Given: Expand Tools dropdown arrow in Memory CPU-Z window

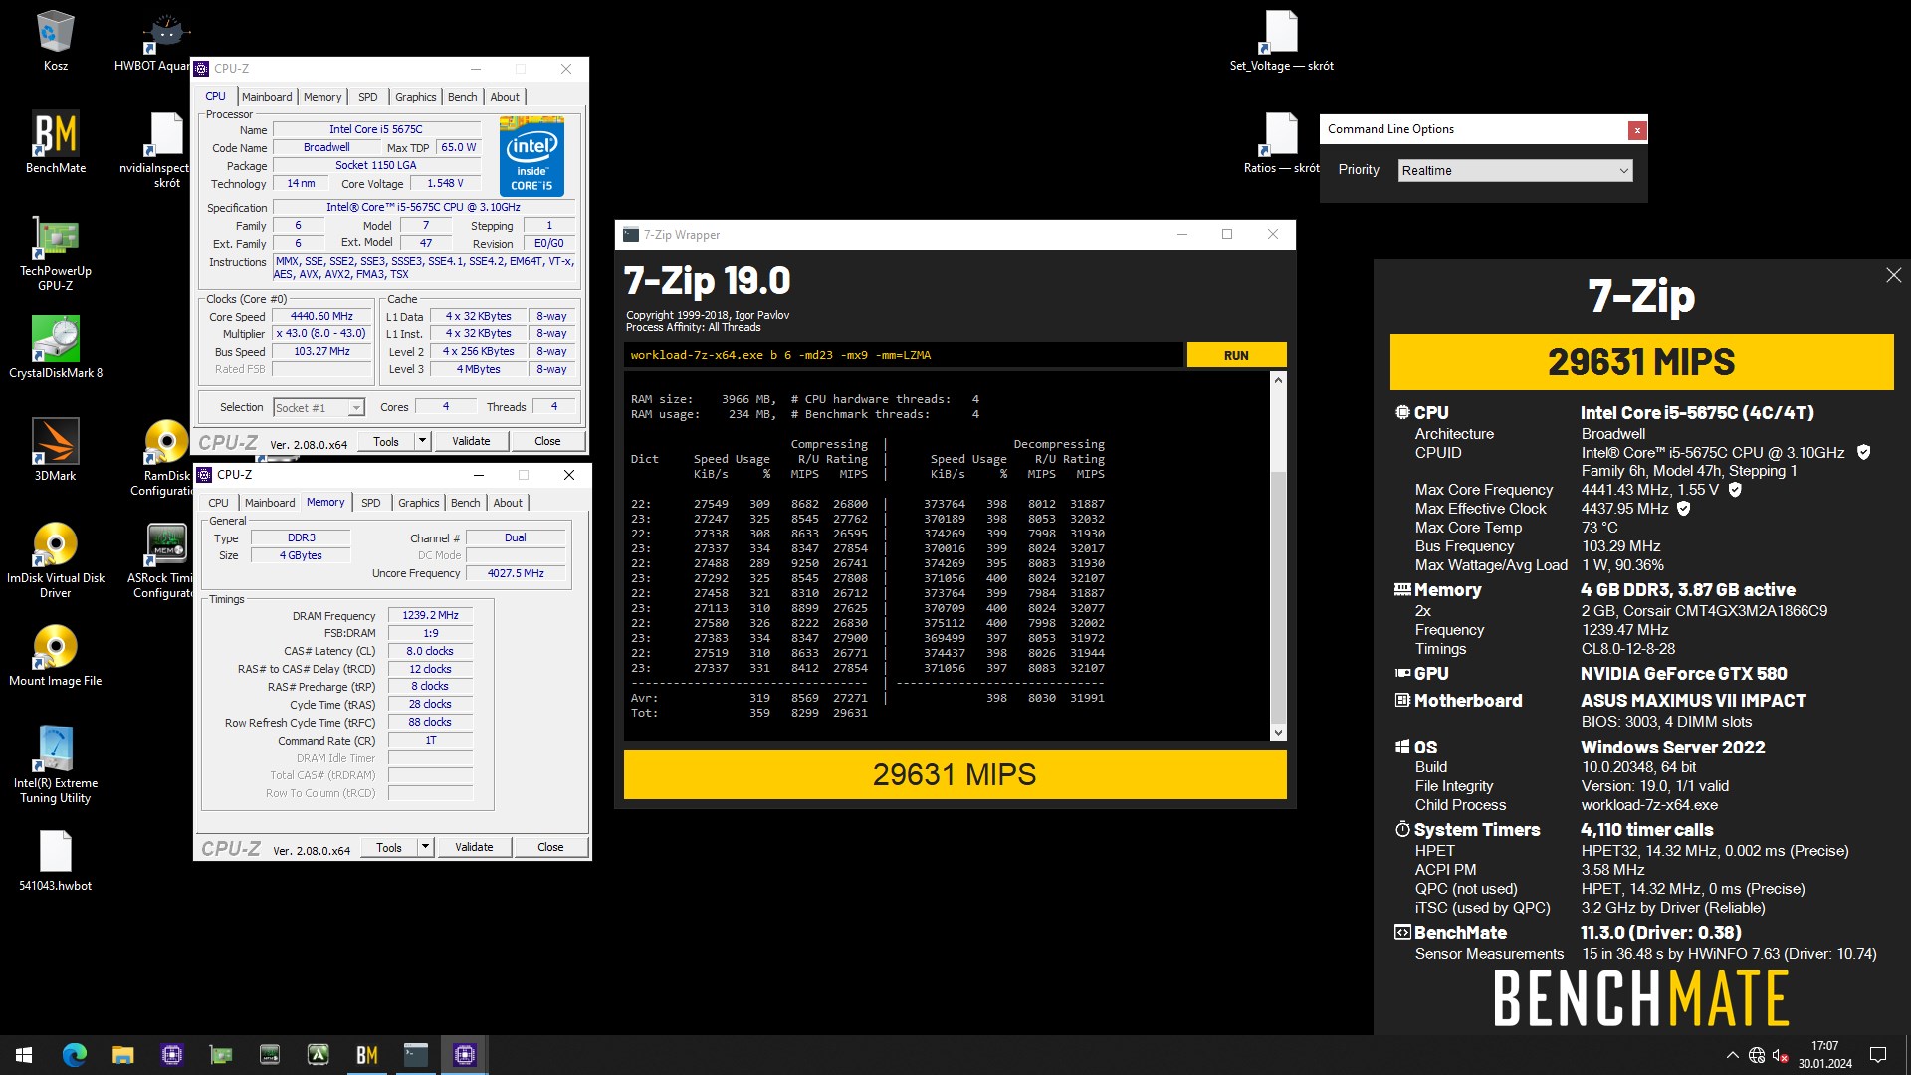Looking at the screenshot, I should click(x=425, y=847).
